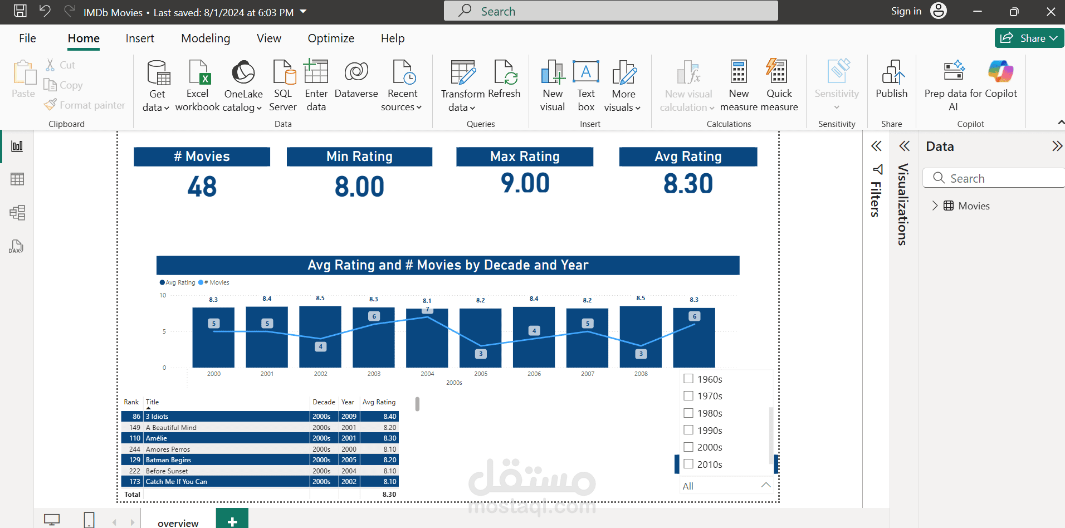The height and width of the screenshot is (528, 1065).
Task: Open the file title dropdown arrow
Action: click(303, 11)
